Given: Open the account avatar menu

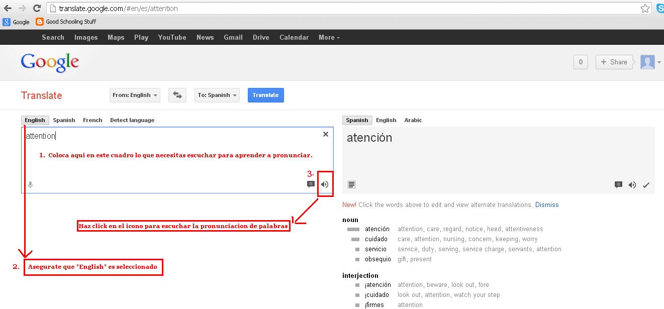Looking at the screenshot, I should (x=647, y=62).
